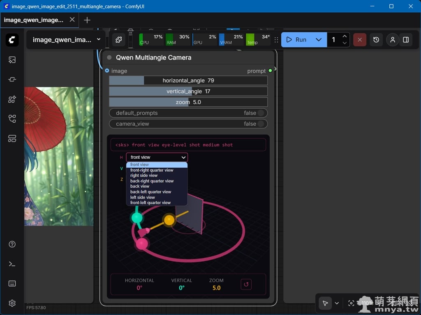This screenshot has width=421, height=315.
Task: Reset camera angles with the reset button
Action: click(246, 284)
